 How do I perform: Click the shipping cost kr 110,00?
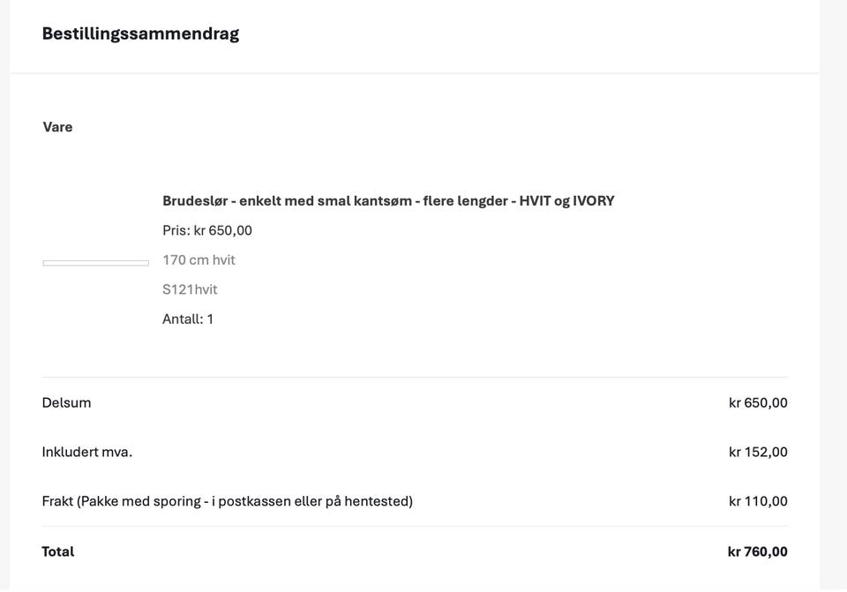click(x=758, y=501)
